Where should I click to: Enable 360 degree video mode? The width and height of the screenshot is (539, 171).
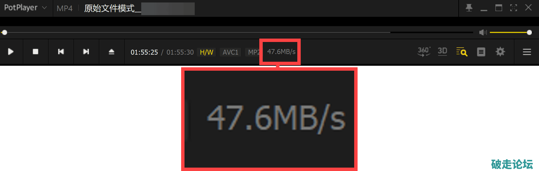[424, 52]
